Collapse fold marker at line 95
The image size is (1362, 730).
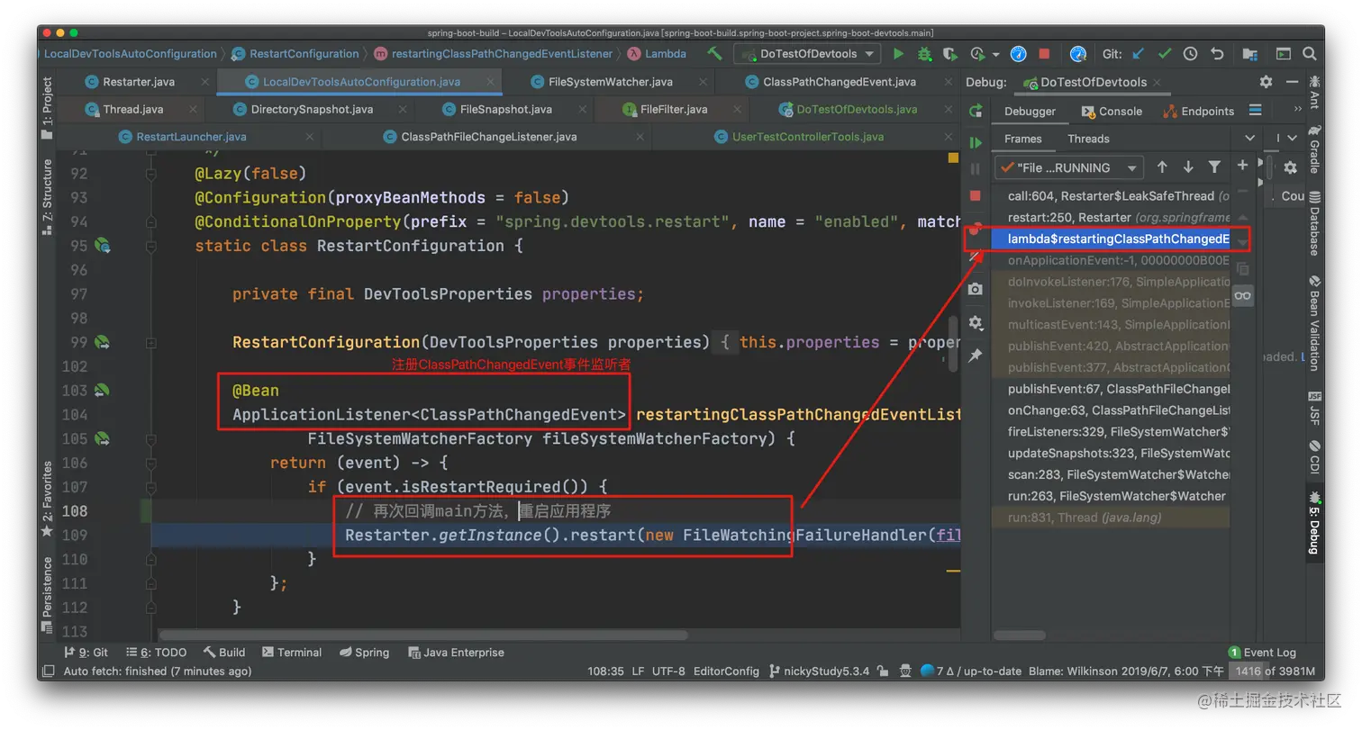[151, 246]
